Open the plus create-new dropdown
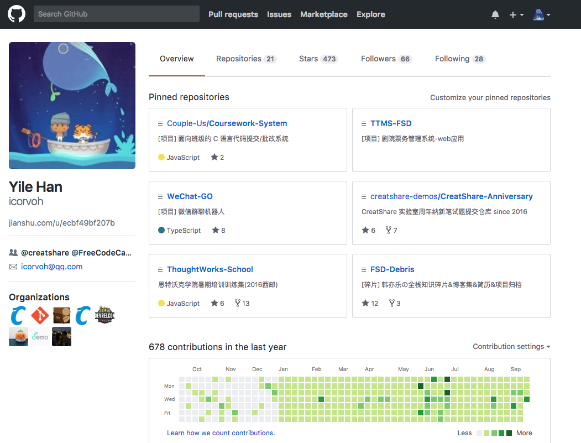The image size is (581, 443). tap(516, 15)
